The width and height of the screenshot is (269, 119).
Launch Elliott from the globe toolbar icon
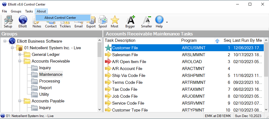tap(23, 22)
